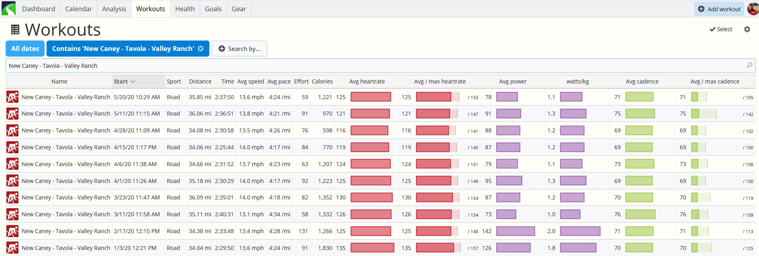
Task: Click avg cadence bar for 3/11/20 row
Action: click(x=640, y=214)
